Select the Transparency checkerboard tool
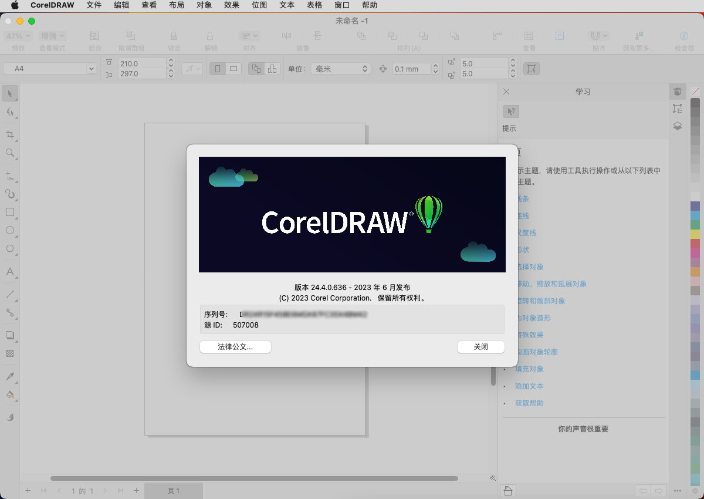This screenshot has height=499, width=704. [10, 353]
